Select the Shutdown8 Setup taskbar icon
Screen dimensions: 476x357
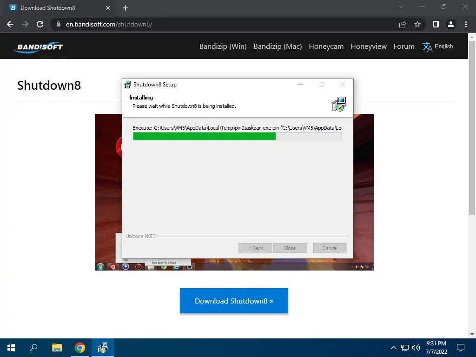click(x=103, y=348)
